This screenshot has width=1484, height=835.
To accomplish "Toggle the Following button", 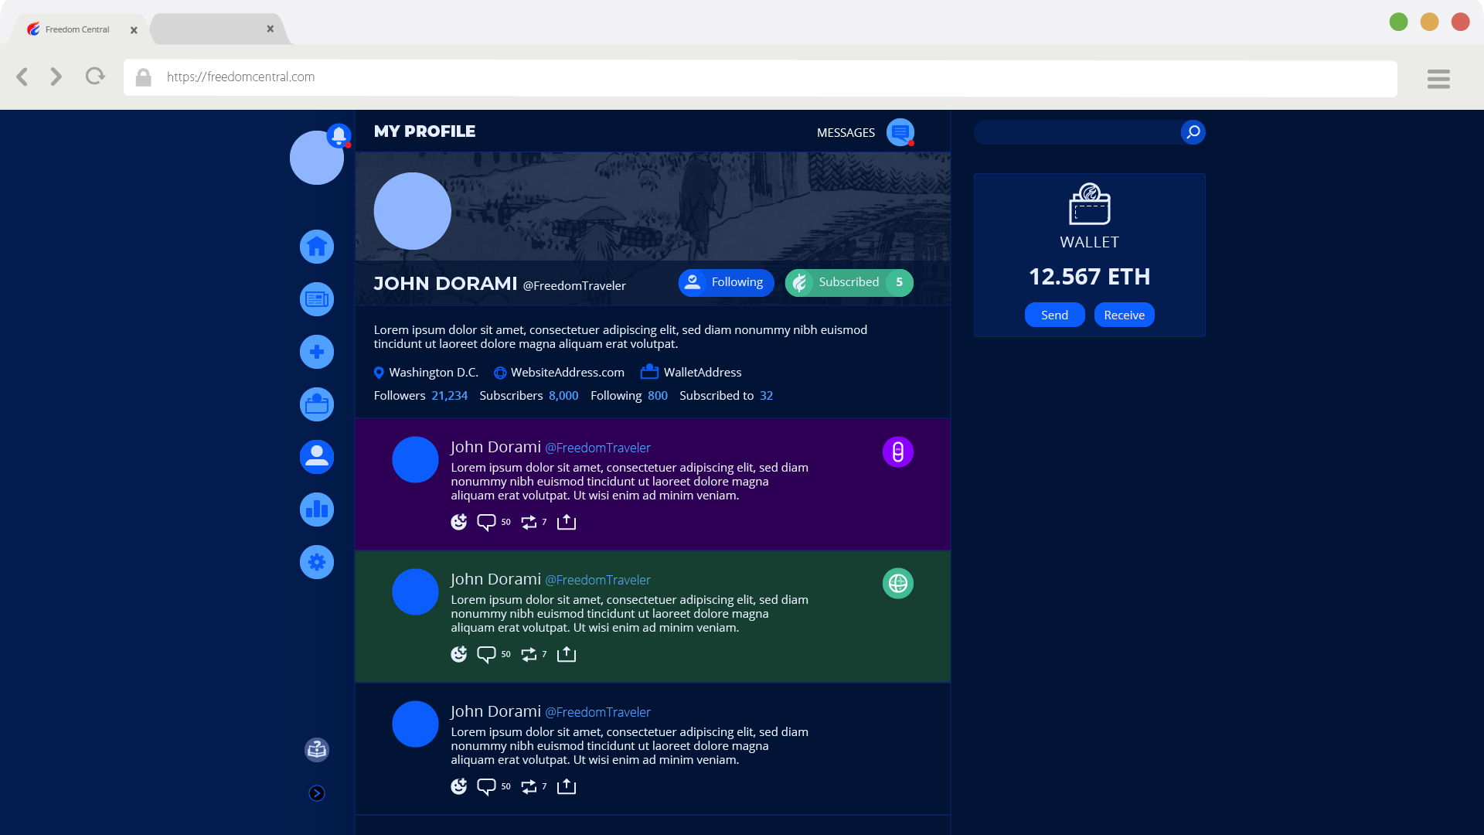I will (x=726, y=282).
